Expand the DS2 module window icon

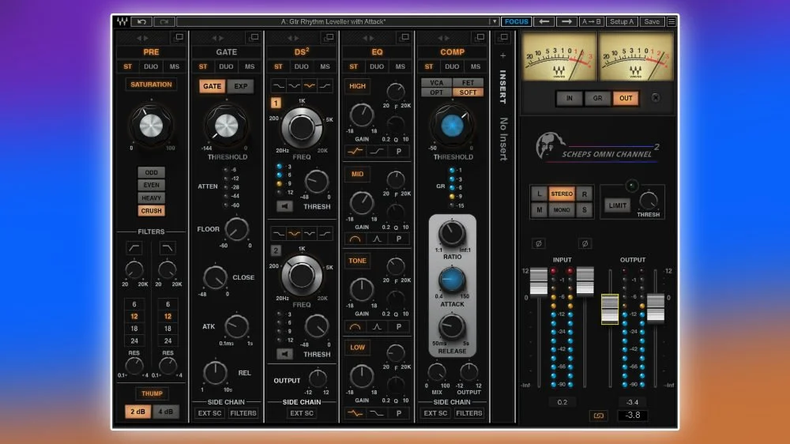(329, 37)
